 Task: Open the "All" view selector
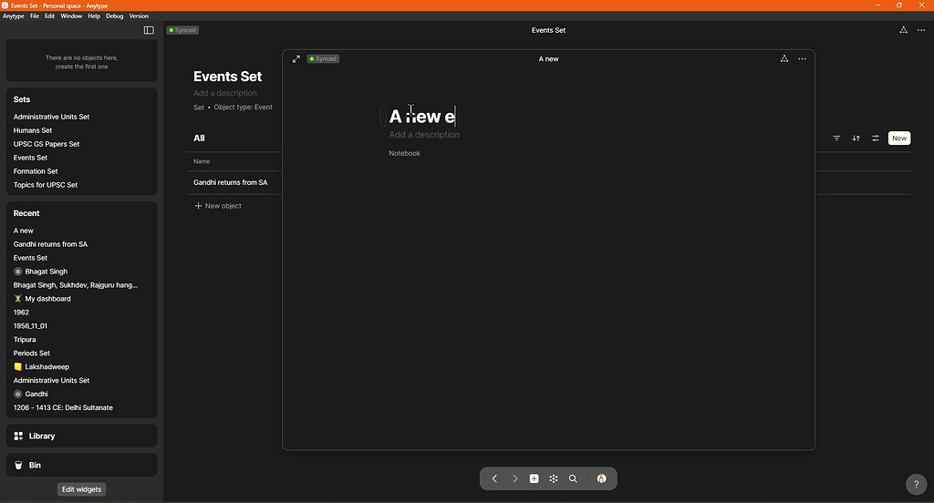point(199,139)
